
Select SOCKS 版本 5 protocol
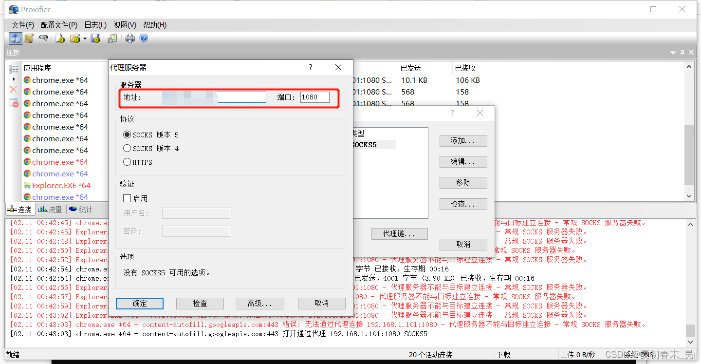click(151, 135)
